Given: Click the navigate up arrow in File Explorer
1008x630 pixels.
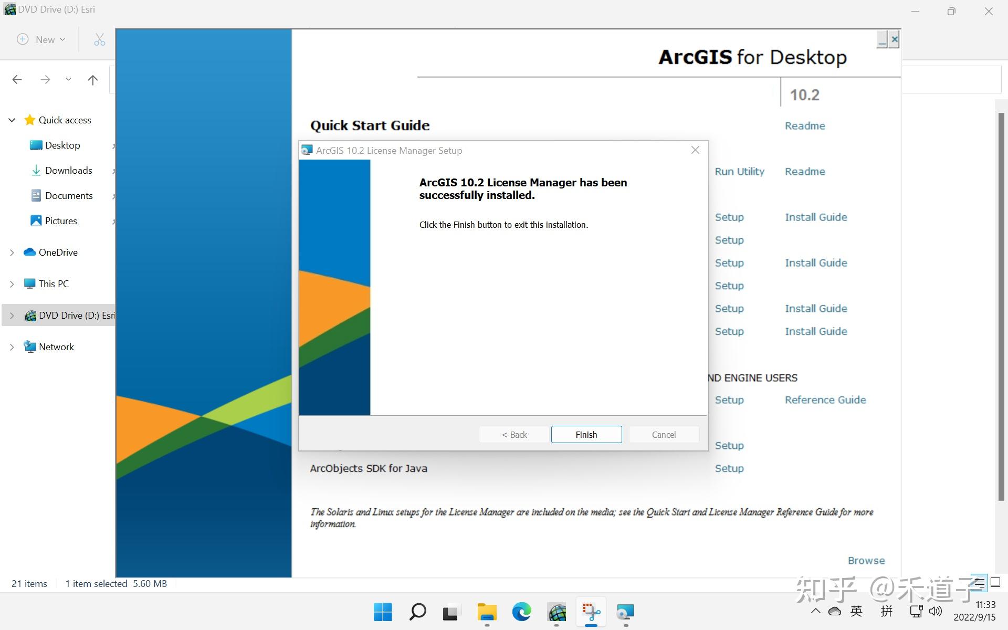Looking at the screenshot, I should point(93,80).
